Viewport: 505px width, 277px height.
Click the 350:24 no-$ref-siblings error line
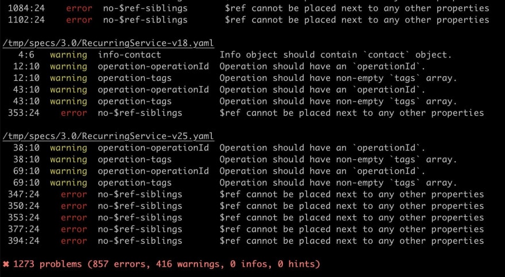[x=246, y=206]
